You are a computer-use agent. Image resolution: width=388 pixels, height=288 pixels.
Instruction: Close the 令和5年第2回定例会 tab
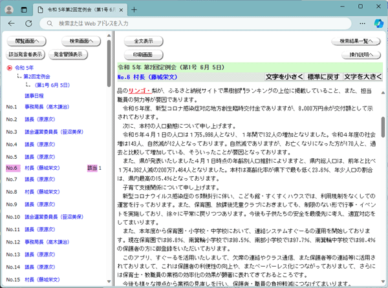(121, 10)
